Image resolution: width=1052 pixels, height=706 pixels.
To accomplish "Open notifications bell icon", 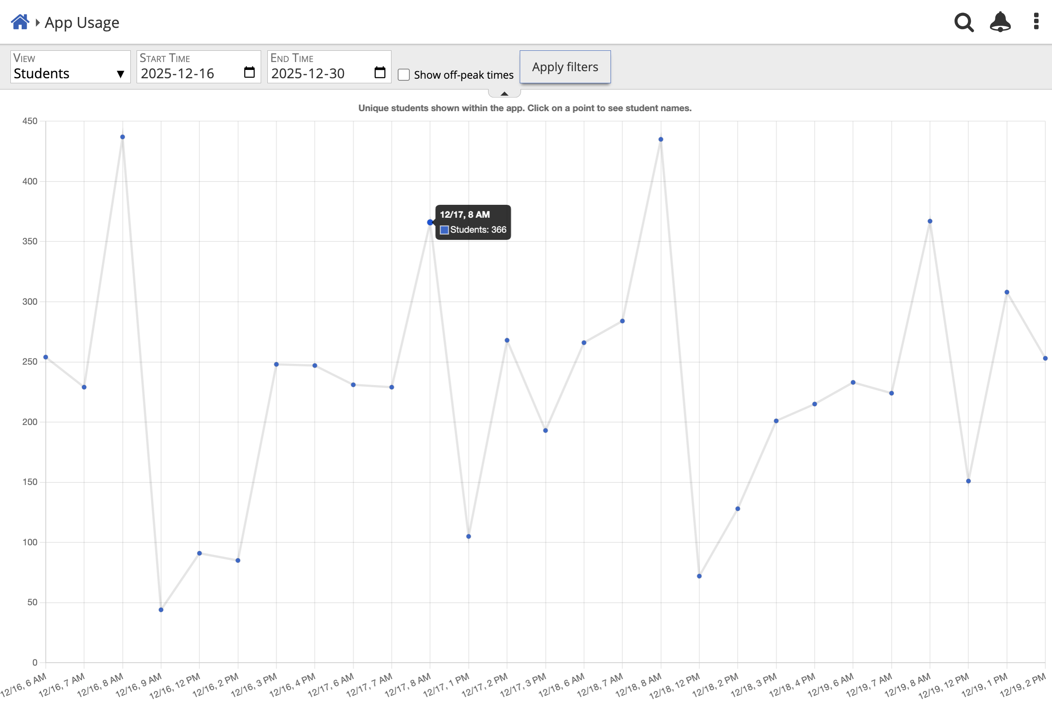I will point(1000,22).
